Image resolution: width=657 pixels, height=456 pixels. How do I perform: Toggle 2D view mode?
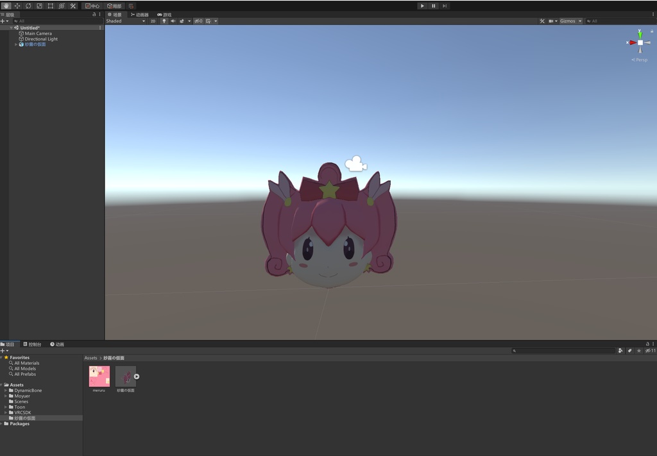(153, 21)
